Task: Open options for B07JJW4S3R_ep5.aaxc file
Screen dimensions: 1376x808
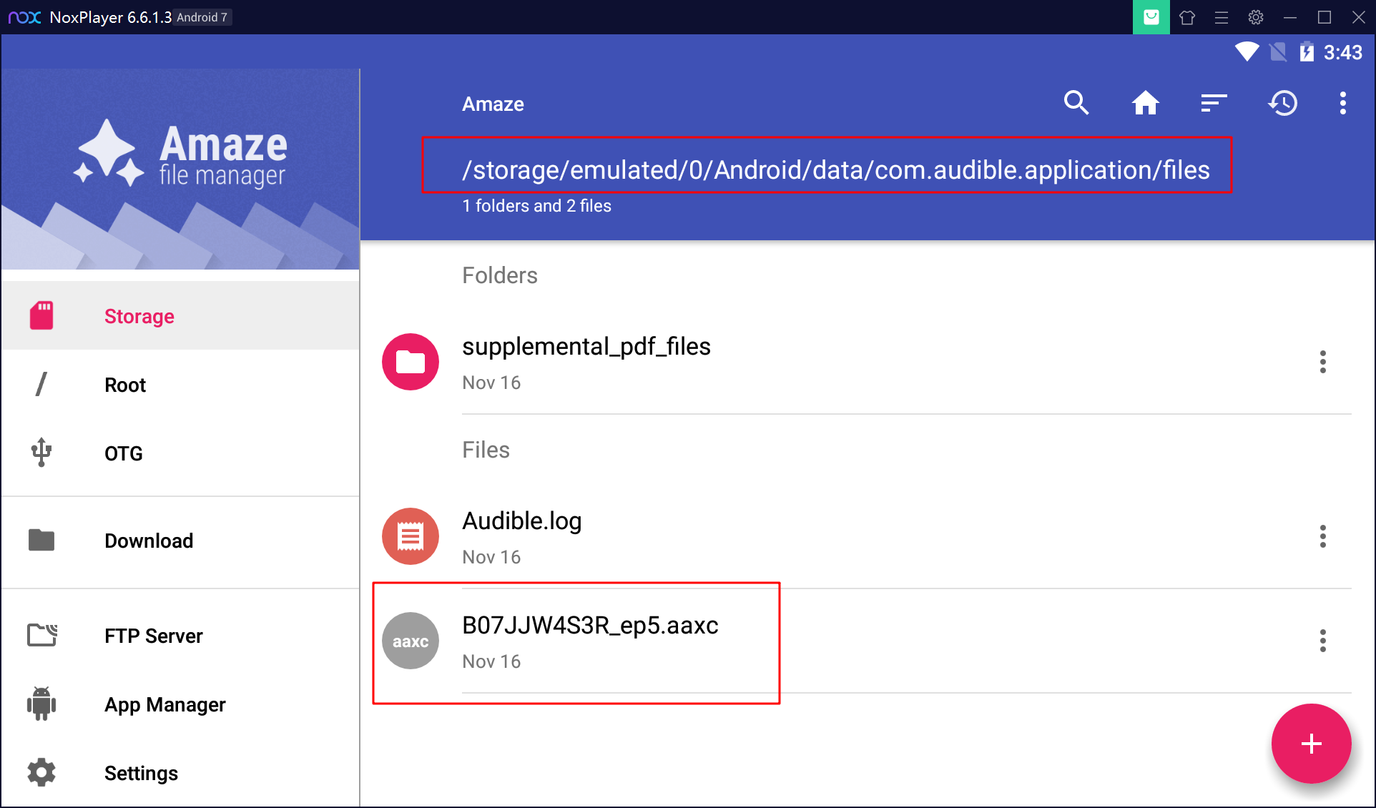Action: [1323, 641]
